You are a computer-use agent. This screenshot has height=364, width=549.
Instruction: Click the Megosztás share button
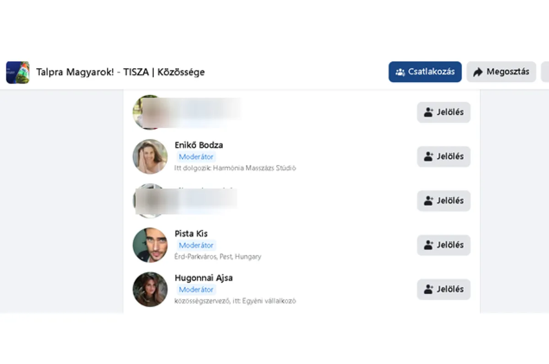coord(501,72)
